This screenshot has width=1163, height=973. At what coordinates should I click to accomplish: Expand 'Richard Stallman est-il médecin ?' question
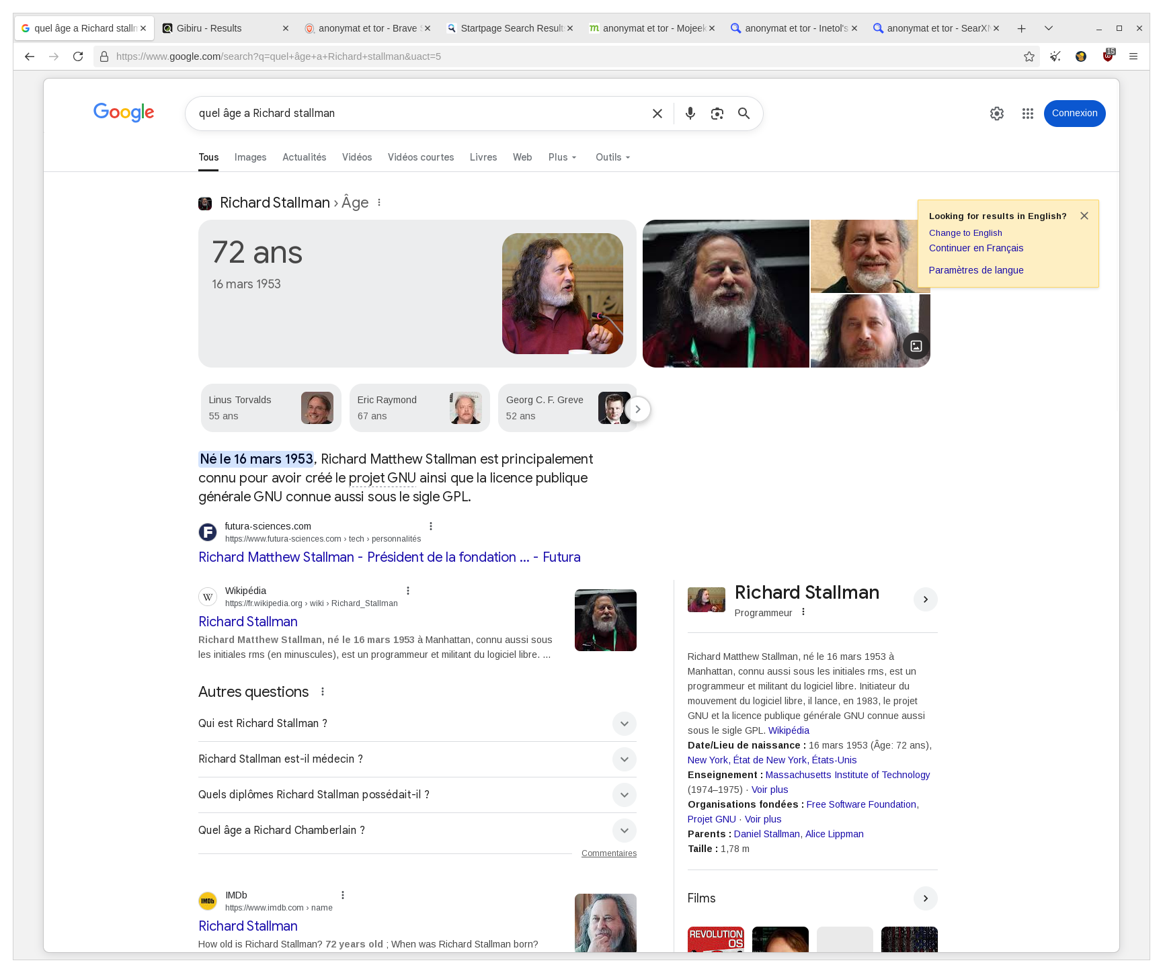pos(624,759)
